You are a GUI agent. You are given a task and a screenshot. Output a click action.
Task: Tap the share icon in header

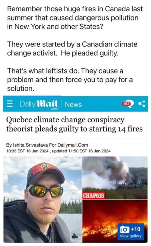point(141,104)
